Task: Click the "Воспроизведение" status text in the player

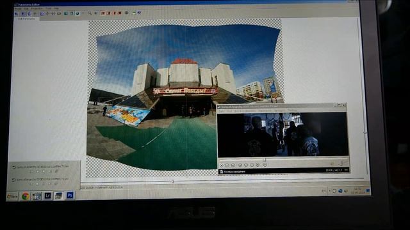Action: [234, 171]
